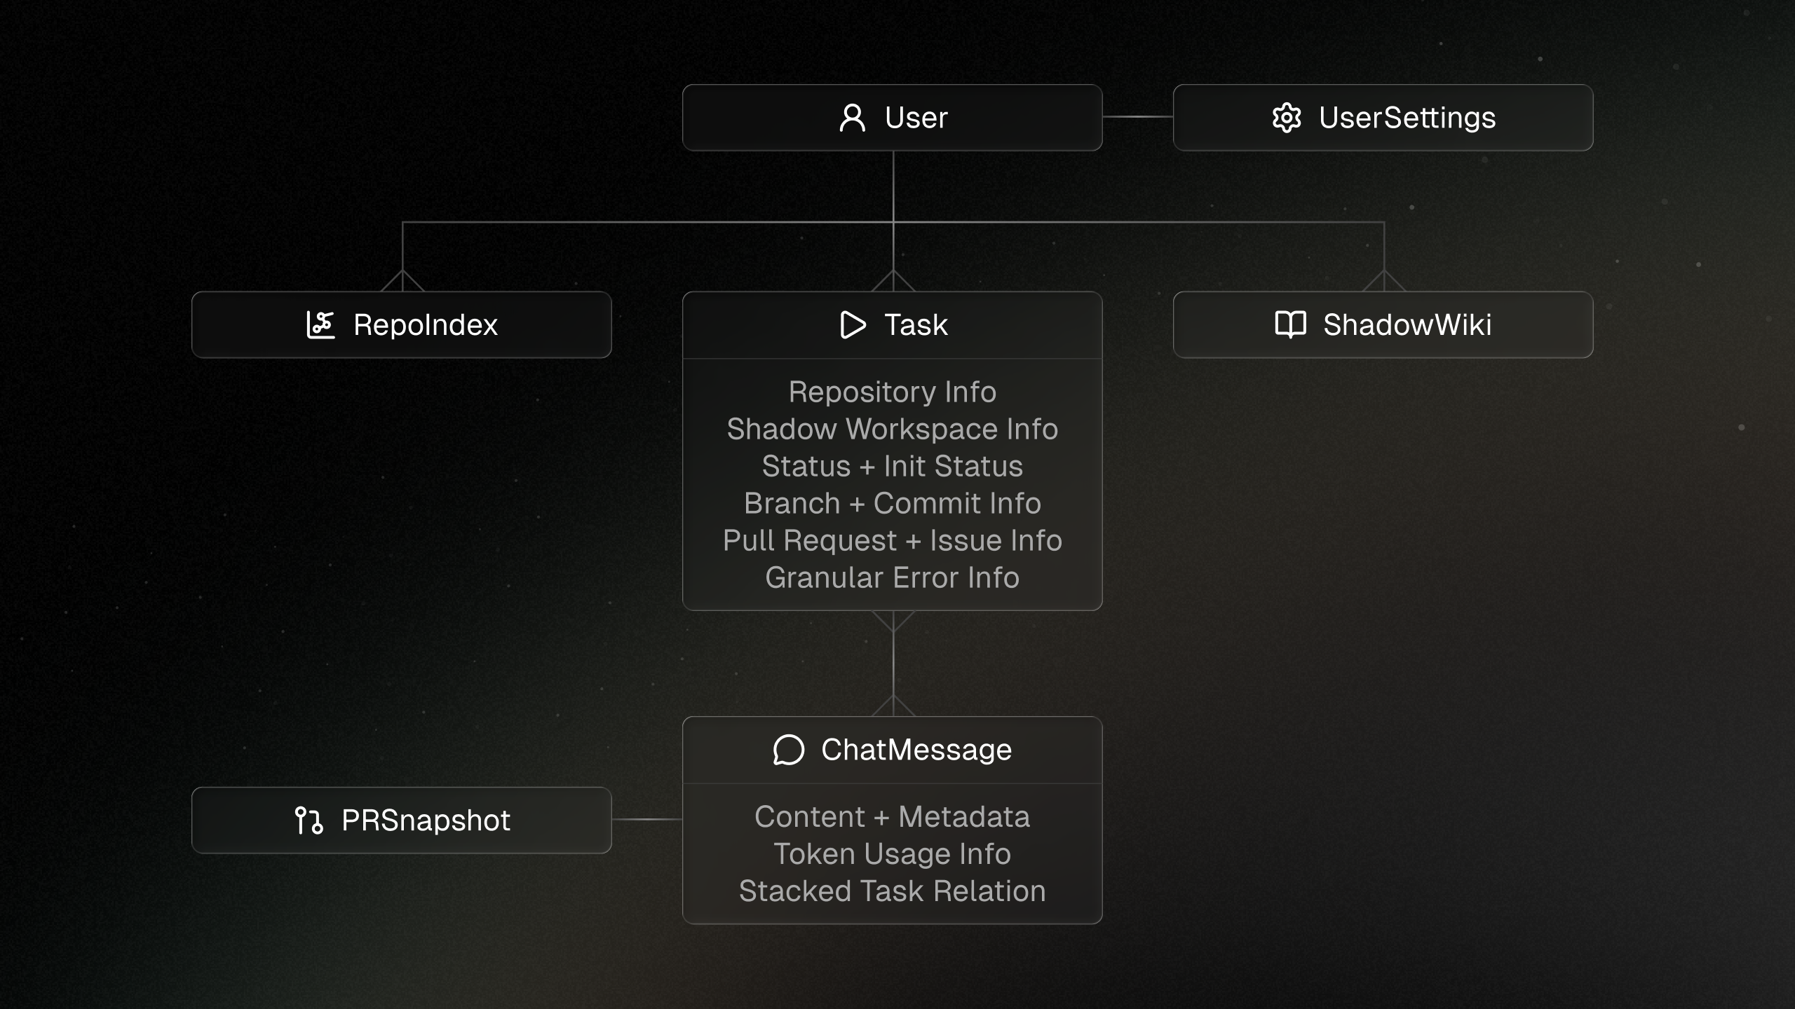Click the speech bubble icon beside ChatMessage
Screen dimensions: 1795x1009
click(x=789, y=750)
